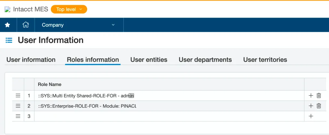Click row number 3 cell

coord(29,116)
